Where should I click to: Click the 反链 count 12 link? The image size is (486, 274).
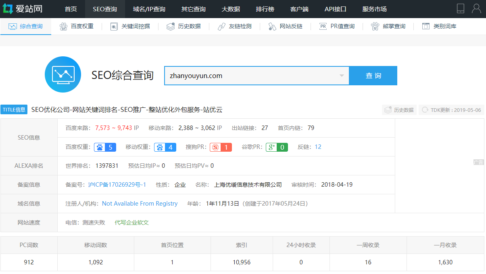coord(318,147)
